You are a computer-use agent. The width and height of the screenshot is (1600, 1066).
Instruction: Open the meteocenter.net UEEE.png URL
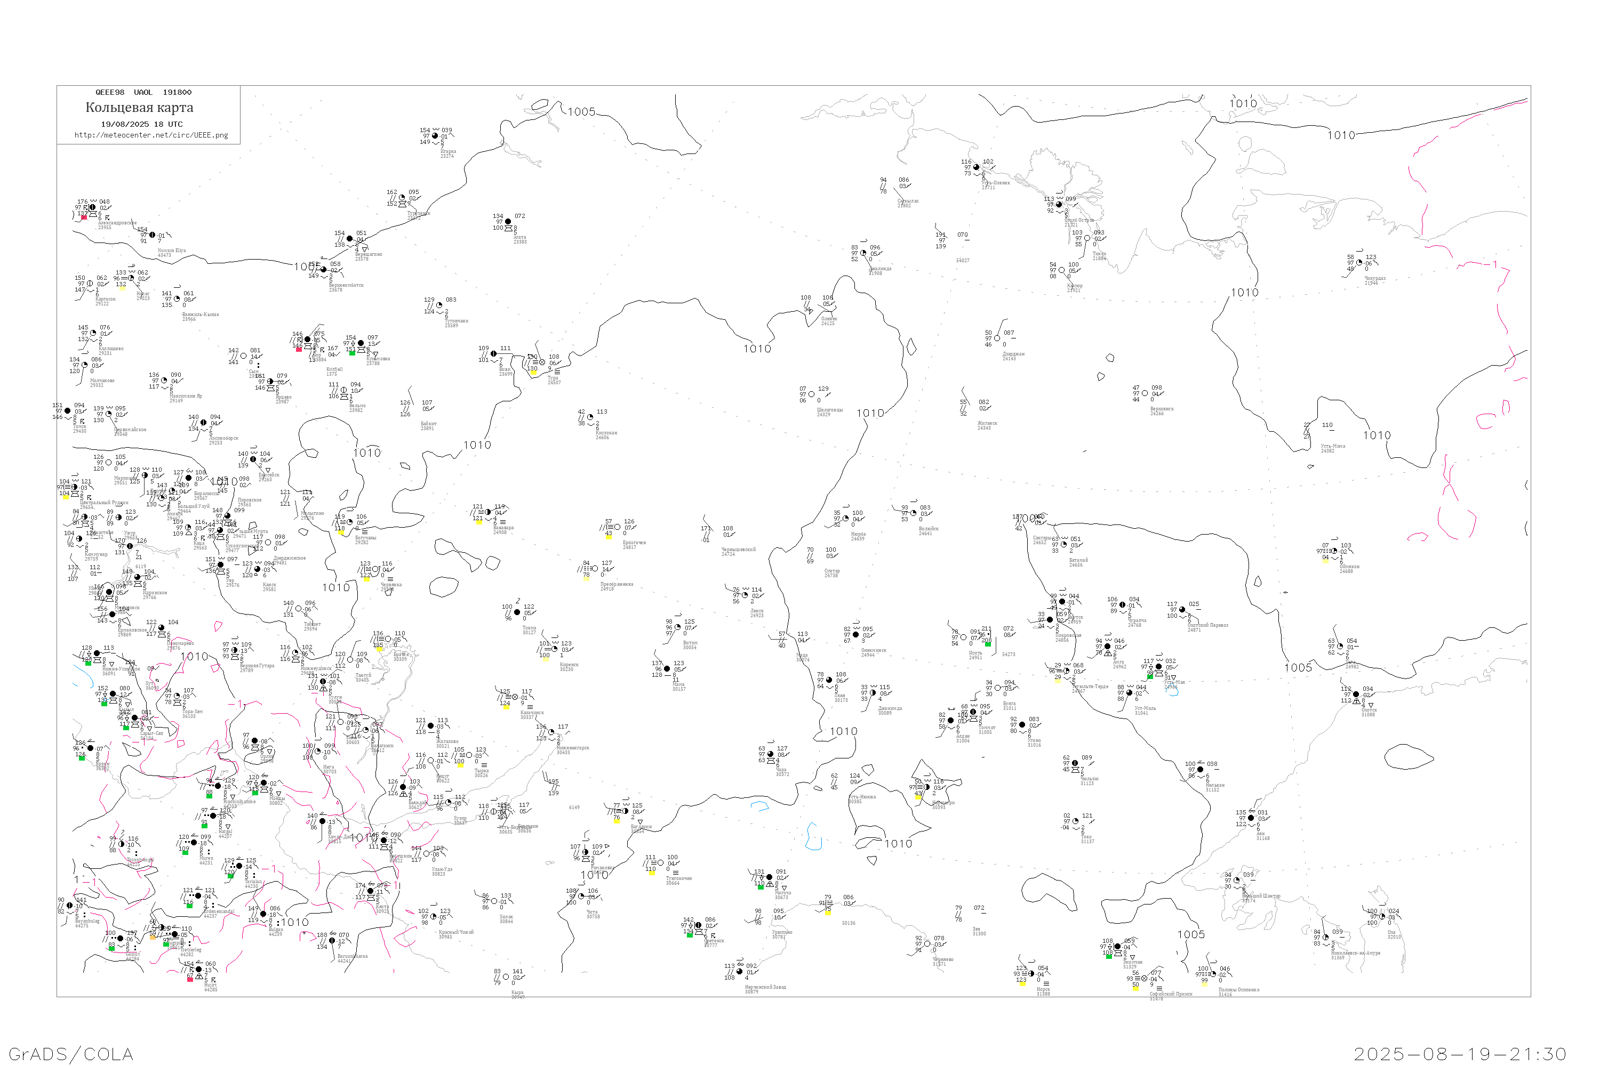pyautogui.click(x=151, y=135)
